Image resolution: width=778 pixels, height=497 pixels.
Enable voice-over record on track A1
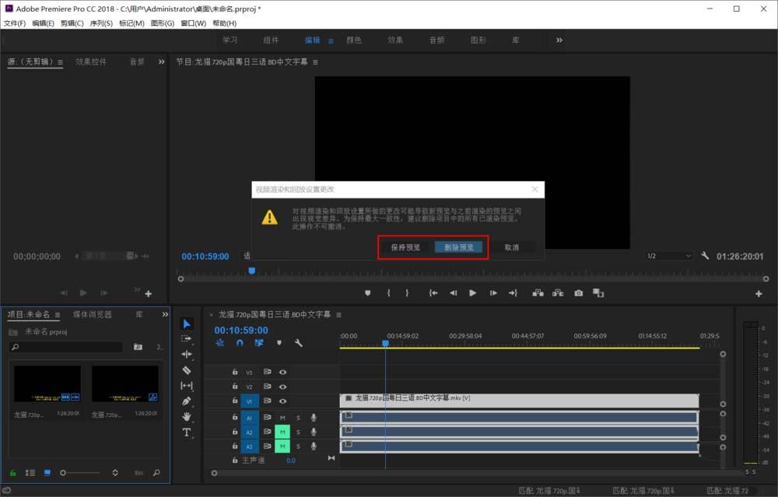(x=313, y=417)
